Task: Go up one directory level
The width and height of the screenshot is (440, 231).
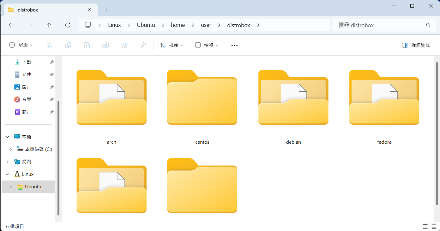Action: 49,25
